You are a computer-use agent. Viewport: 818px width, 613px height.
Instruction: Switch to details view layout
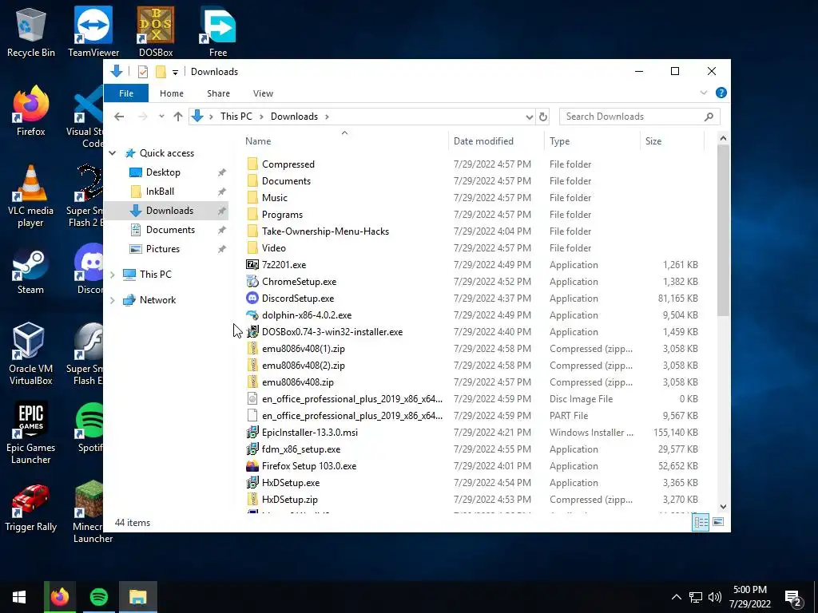701,522
